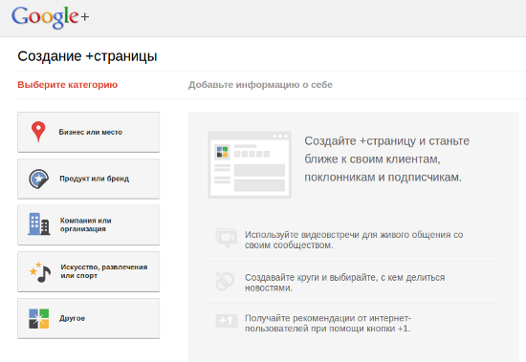The image size is (526, 362).
Task: Click the Создайте +страницу promotional headline
Action: (x=386, y=160)
